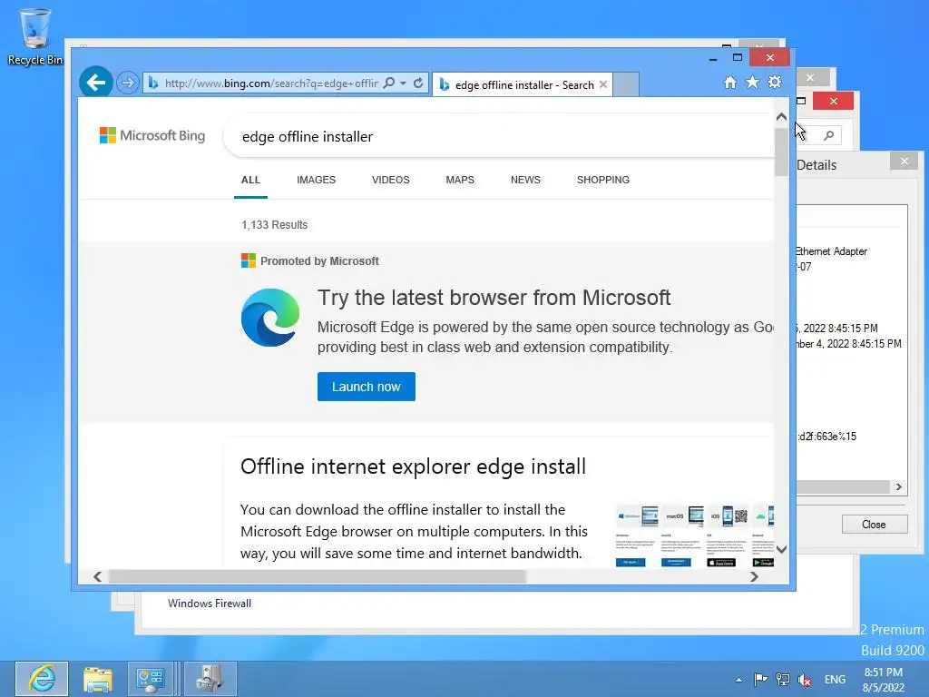Click the muted volume tray icon
929x697 pixels.
click(805, 679)
